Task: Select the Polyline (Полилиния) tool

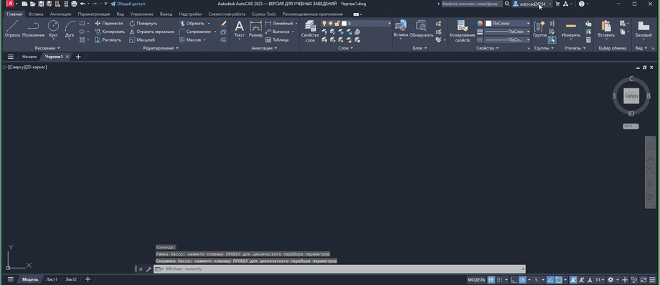Action: coord(33,29)
